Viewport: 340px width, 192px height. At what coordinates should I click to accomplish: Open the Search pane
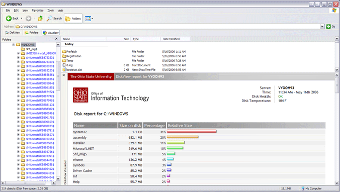[x=54, y=19]
